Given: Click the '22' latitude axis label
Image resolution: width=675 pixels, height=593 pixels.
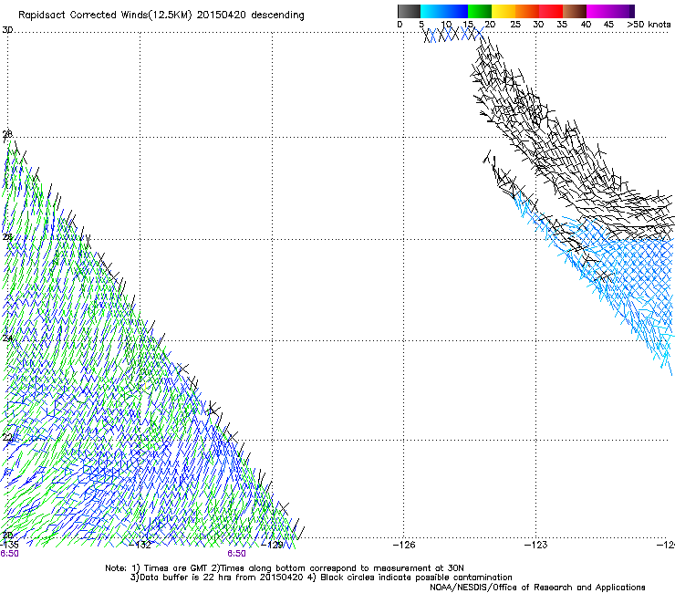Looking at the screenshot, I should [7, 438].
